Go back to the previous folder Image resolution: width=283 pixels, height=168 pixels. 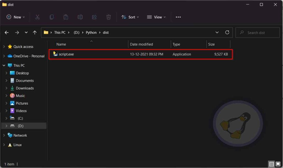(6, 32)
